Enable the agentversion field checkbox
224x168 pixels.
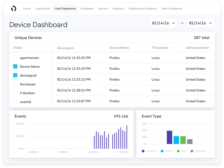pyautogui.click(x=15, y=58)
